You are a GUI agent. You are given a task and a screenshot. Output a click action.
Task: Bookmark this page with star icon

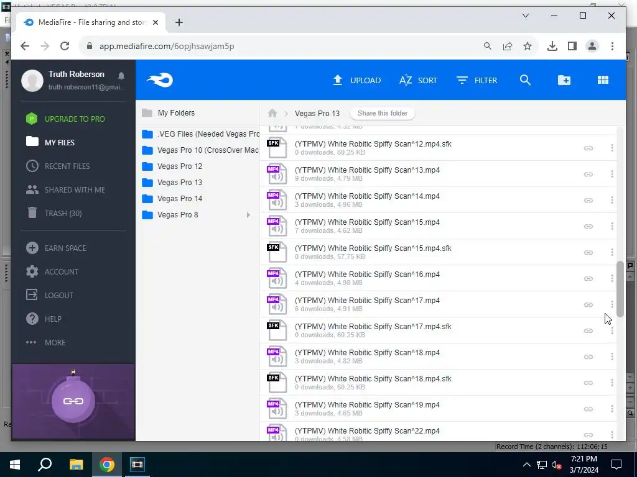528,46
